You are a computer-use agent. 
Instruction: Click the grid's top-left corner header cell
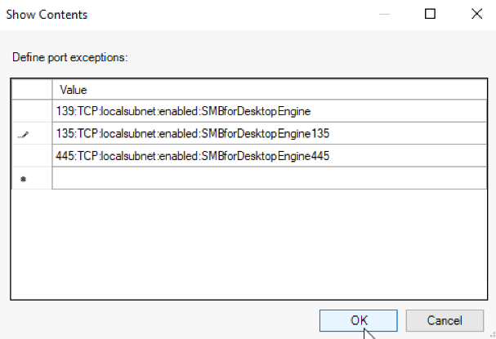click(32, 90)
